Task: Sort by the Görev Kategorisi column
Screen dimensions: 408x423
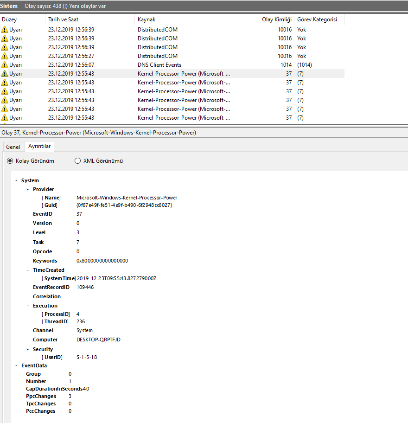Action: 319,19
